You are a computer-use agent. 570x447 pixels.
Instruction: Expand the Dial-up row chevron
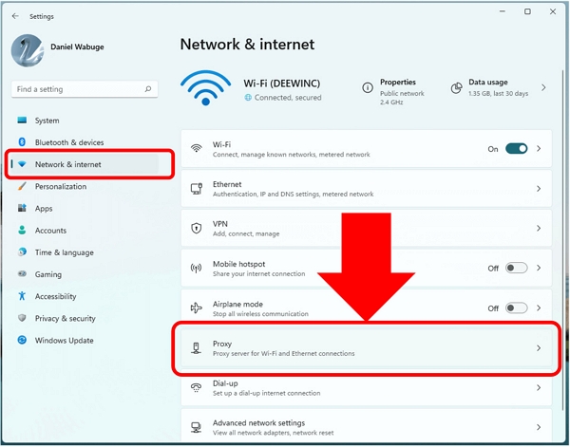coord(539,388)
